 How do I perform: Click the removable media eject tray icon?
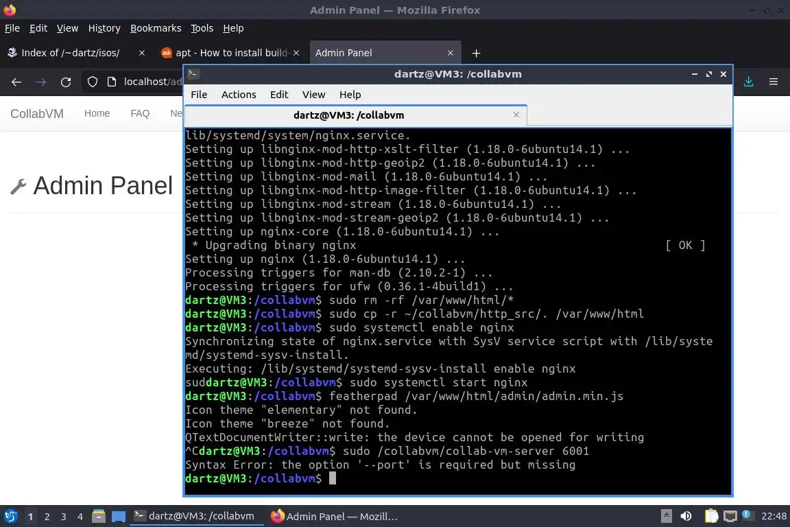pyautogui.click(x=666, y=516)
